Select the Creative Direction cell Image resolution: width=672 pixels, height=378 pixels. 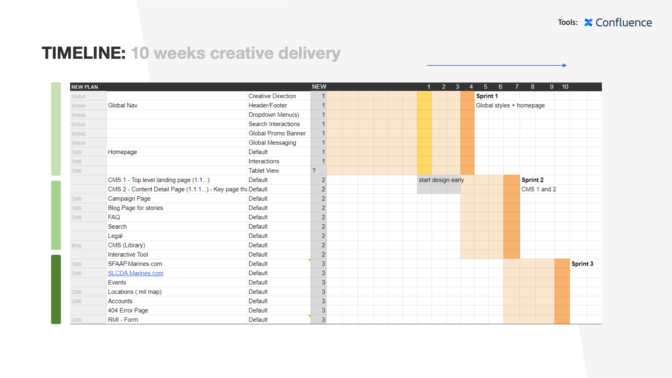click(x=272, y=96)
